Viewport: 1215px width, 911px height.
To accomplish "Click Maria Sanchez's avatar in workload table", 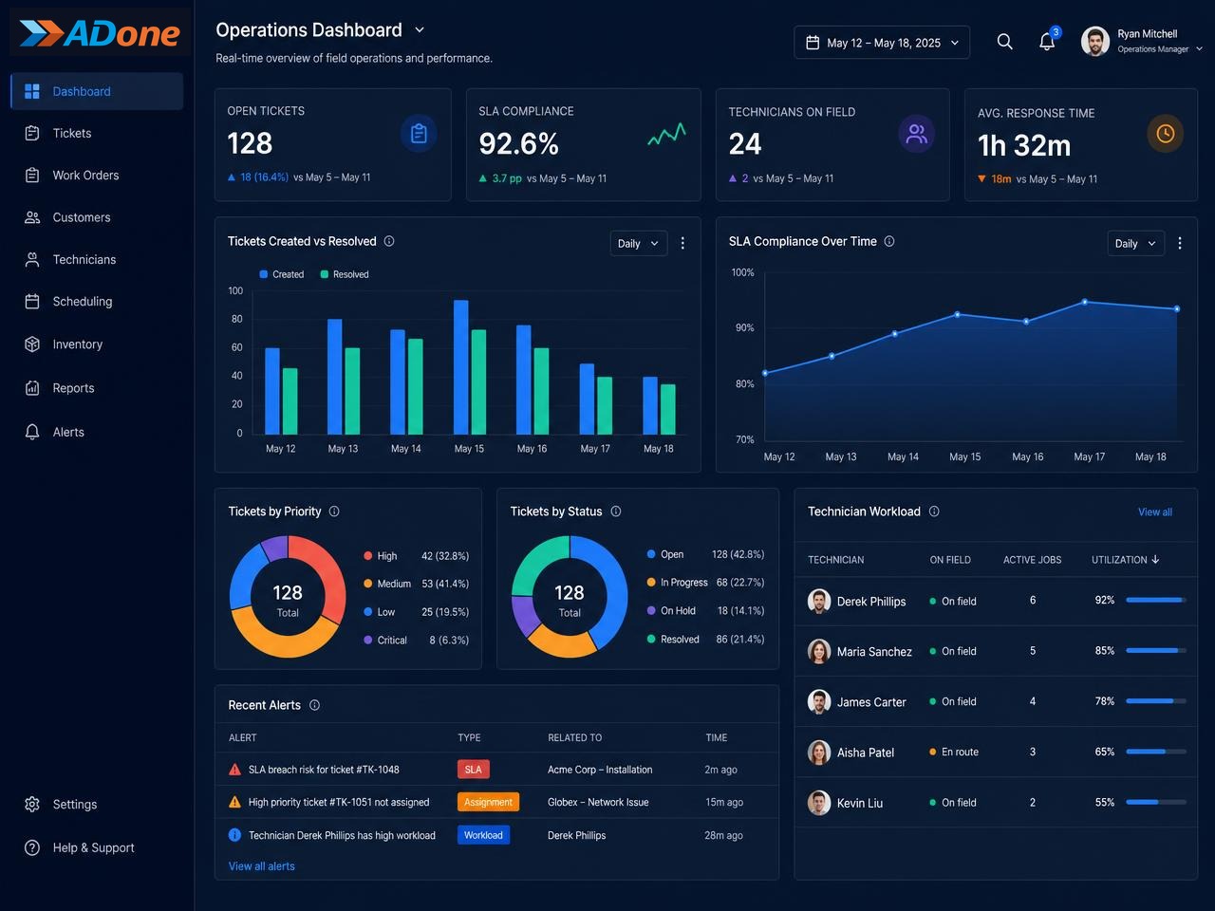I will (x=819, y=651).
